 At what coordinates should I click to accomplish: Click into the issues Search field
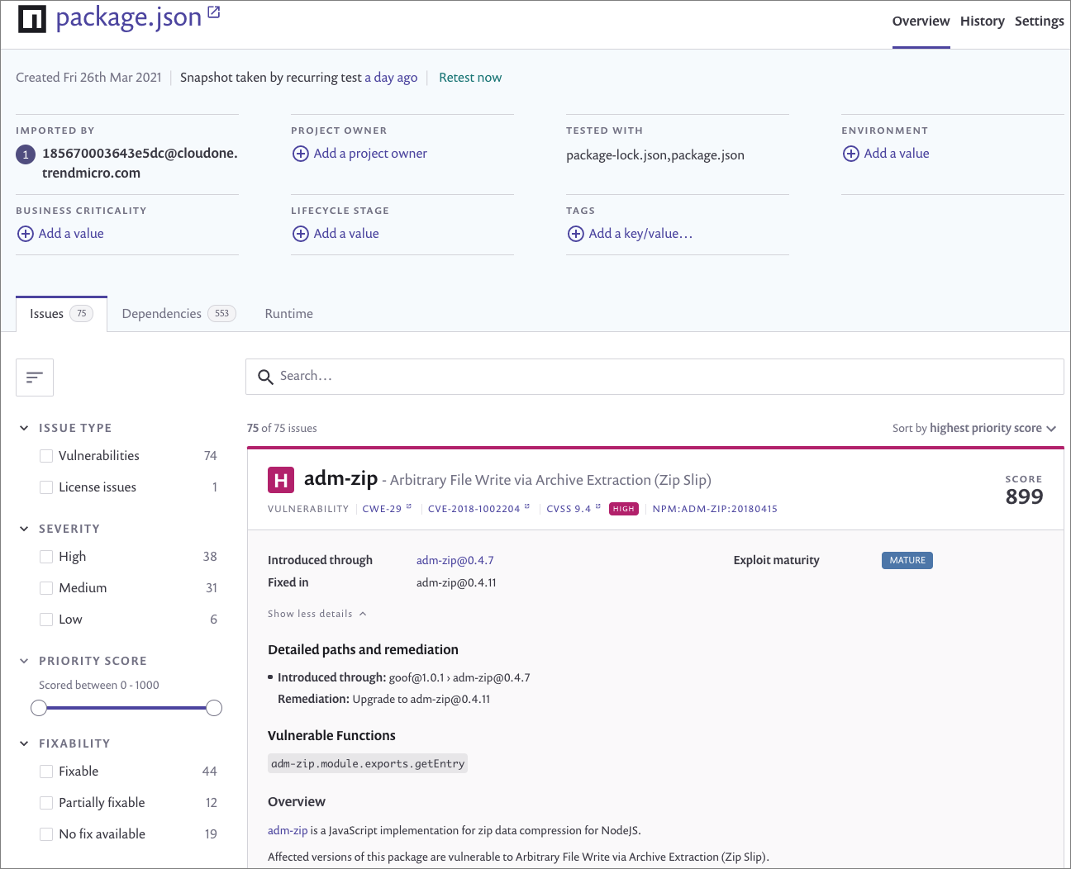(x=654, y=377)
